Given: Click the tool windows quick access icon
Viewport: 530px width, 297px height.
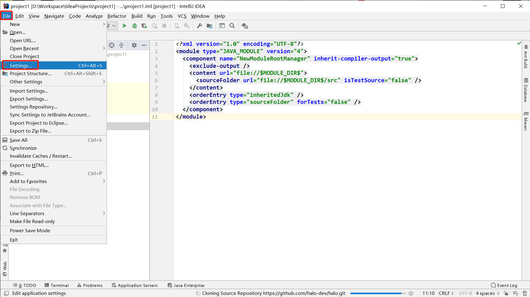Looking at the screenshot, I should point(6,293).
